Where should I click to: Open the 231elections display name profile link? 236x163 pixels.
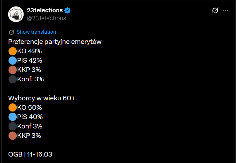[45, 10]
